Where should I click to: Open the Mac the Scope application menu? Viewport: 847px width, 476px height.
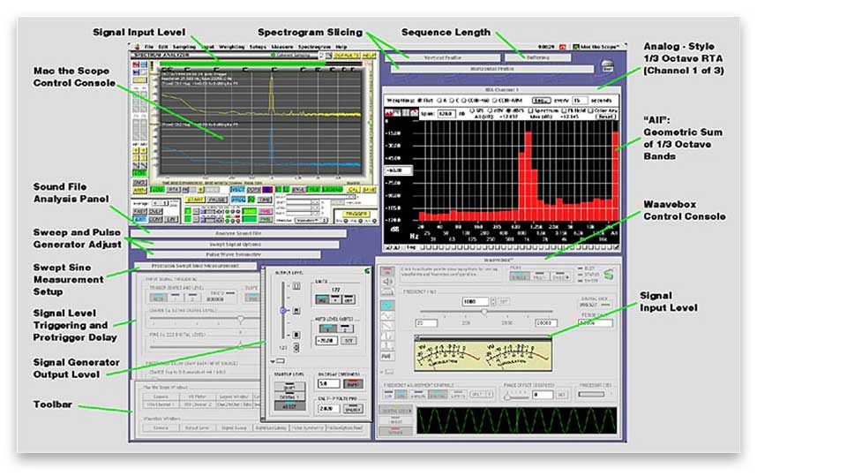pyautogui.click(x=598, y=47)
